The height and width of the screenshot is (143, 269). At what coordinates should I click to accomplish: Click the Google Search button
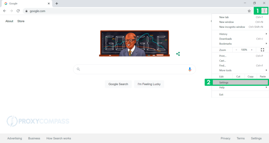[118, 84]
